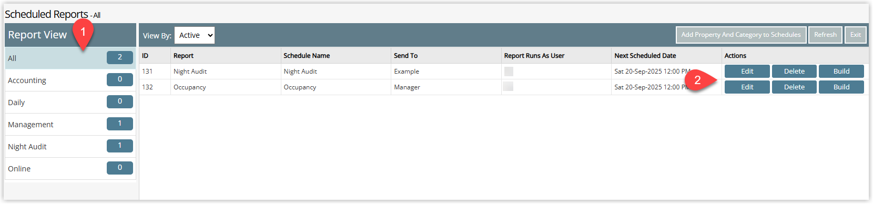
Task: Delete the Occupancy scheduled report
Action: click(794, 87)
